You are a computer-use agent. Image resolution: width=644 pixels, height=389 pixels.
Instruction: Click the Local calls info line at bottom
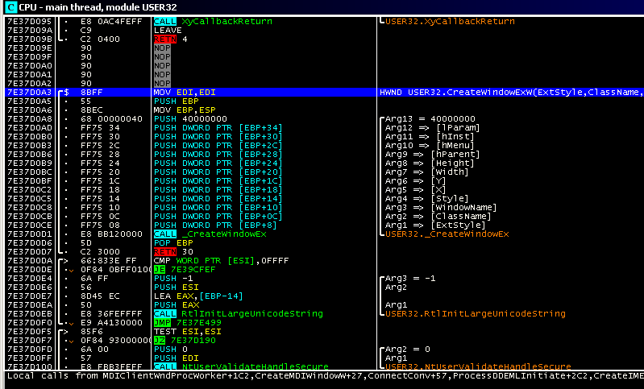pyautogui.click(x=322, y=376)
